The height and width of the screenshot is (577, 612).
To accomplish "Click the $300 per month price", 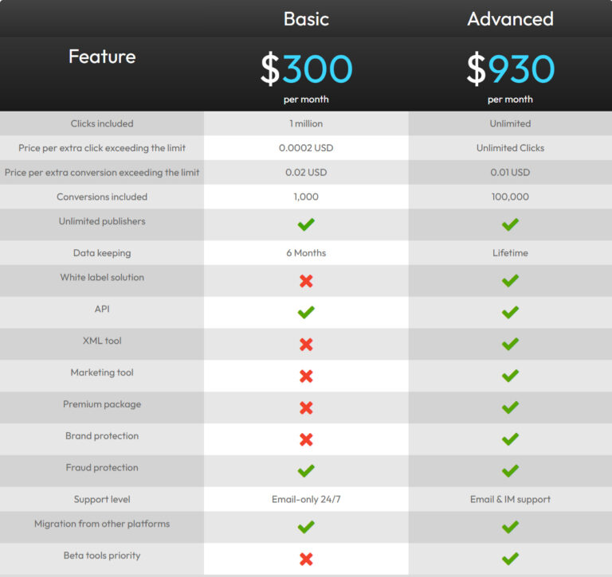I will point(306,77).
